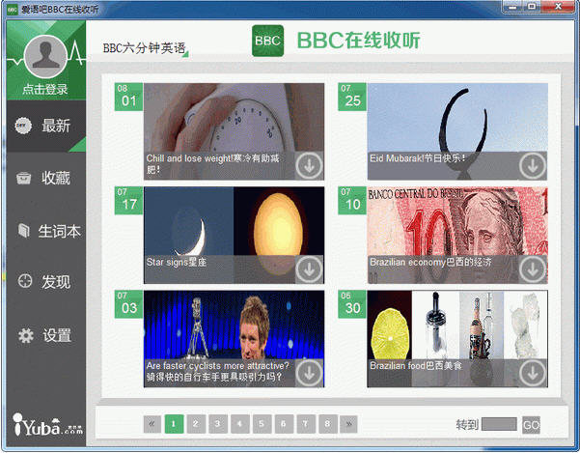Click the 最新 badge icon
The image size is (580, 453).
[x=23, y=126]
